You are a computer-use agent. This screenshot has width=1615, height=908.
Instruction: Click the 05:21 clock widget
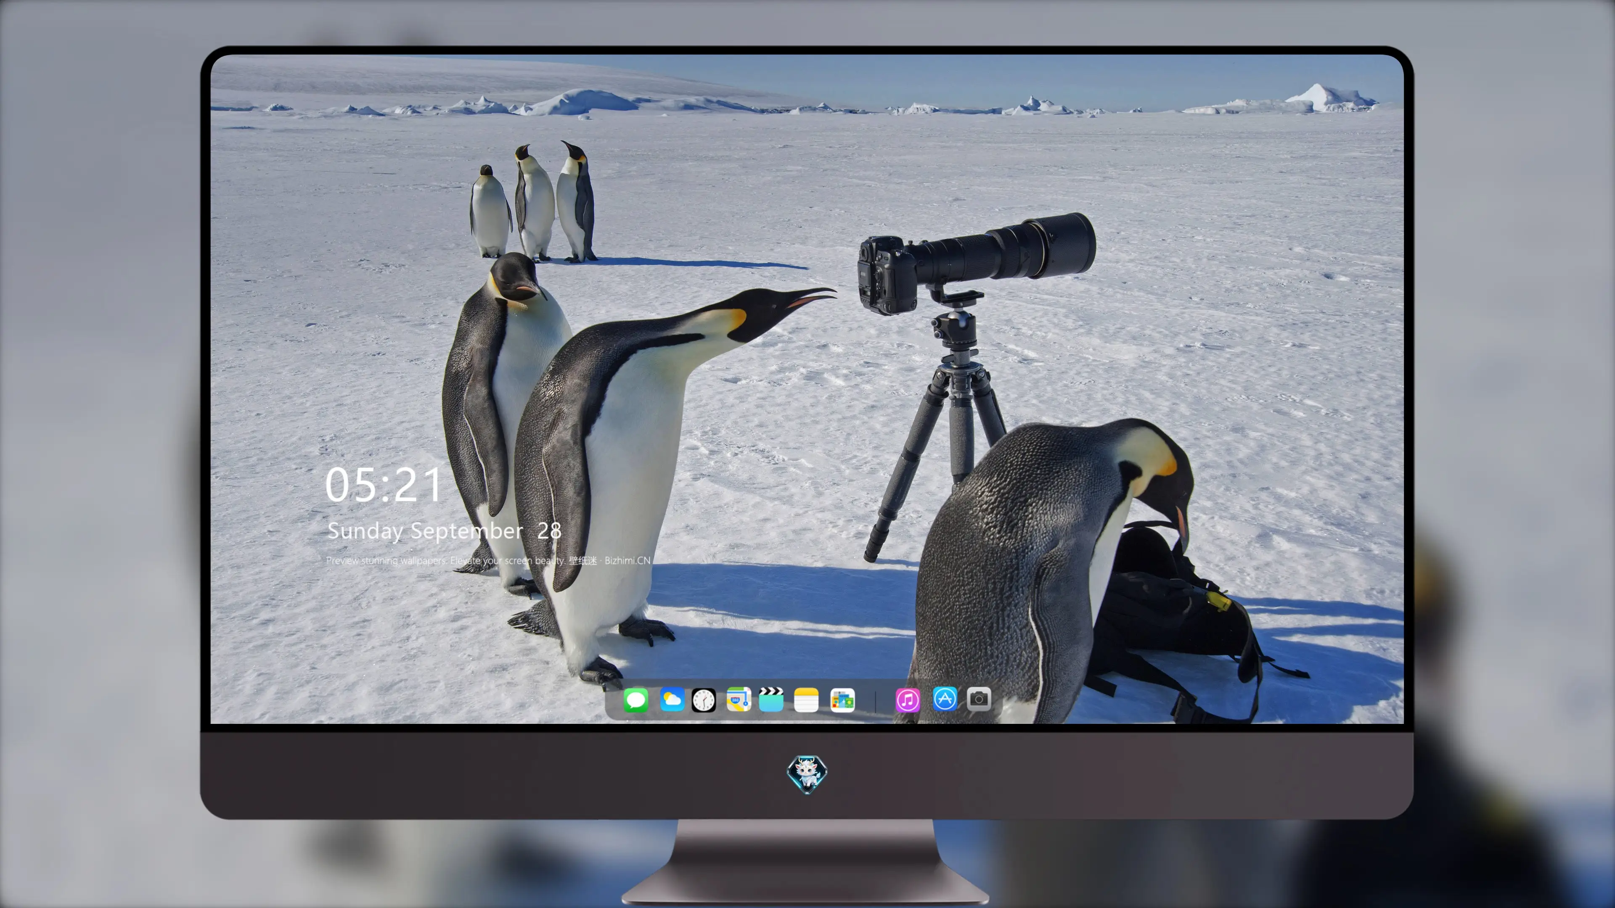pos(384,485)
